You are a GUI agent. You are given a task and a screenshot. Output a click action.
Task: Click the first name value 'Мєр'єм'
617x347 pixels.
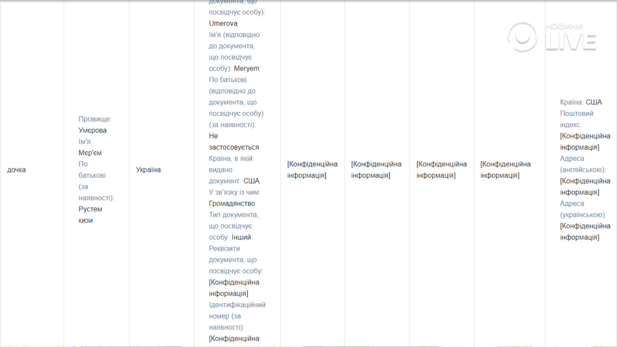pos(90,153)
